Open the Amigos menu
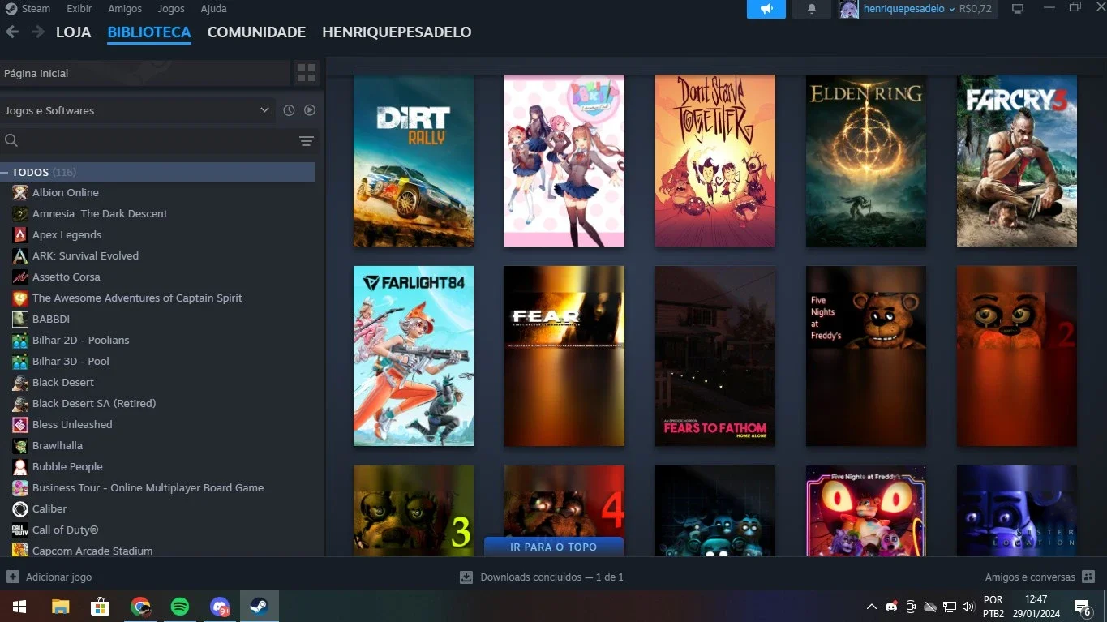This screenshot has height=622, width=1107. click(x=125, y=9)
